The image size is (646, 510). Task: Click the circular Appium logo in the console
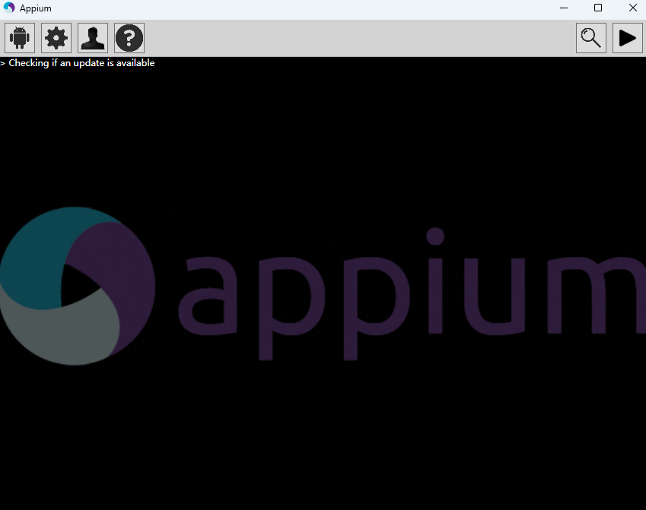(76, 286)
